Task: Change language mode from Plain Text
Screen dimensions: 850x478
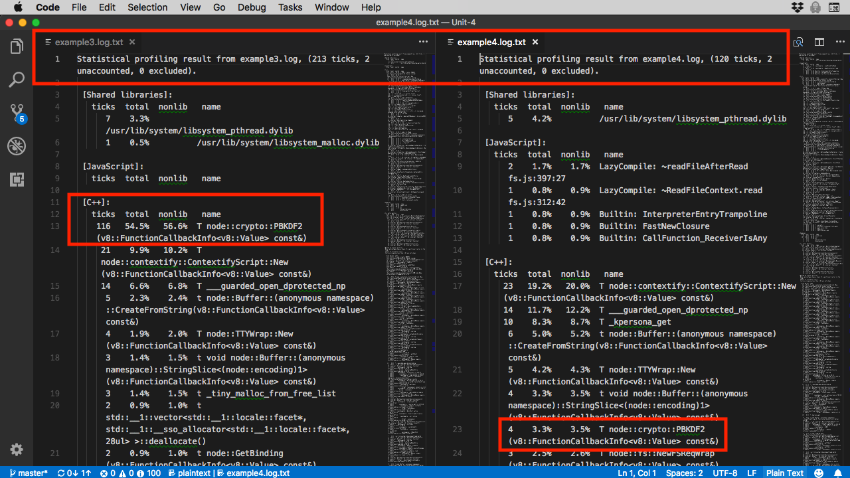Action: [784, 473]
